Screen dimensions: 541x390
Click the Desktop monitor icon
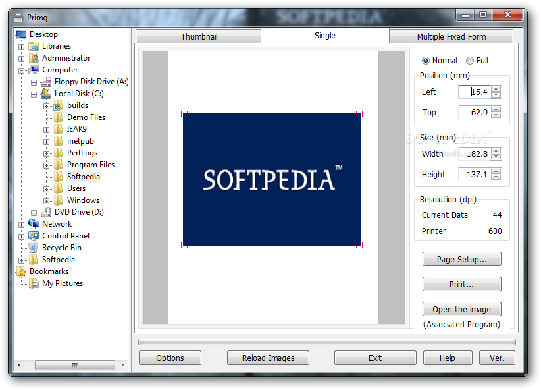pyautogui.click(x=21, y=34)
